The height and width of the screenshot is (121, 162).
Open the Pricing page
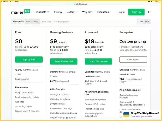pos(58,12)
